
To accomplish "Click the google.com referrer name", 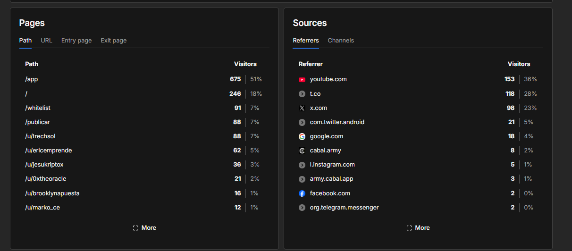I will point(327,136).
